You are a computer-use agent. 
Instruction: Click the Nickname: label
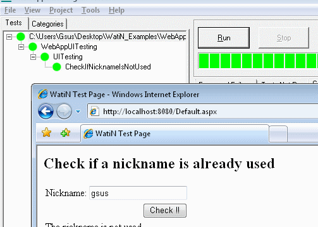coord(66,193)
